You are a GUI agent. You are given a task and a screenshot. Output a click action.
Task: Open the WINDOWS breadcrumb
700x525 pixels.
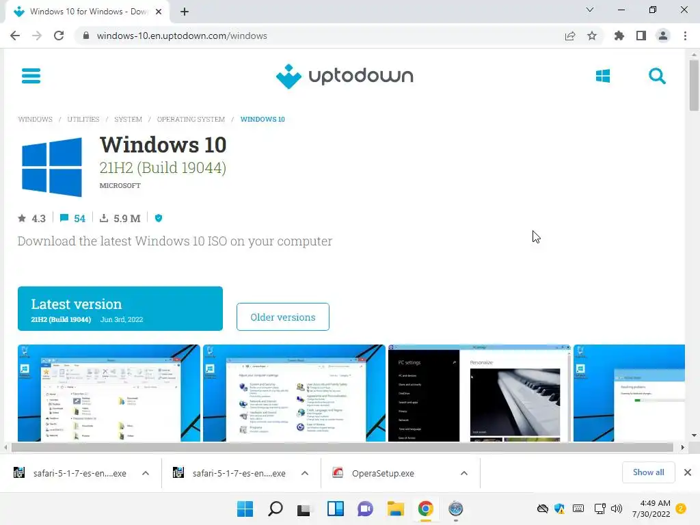click(x=36, y=119)
